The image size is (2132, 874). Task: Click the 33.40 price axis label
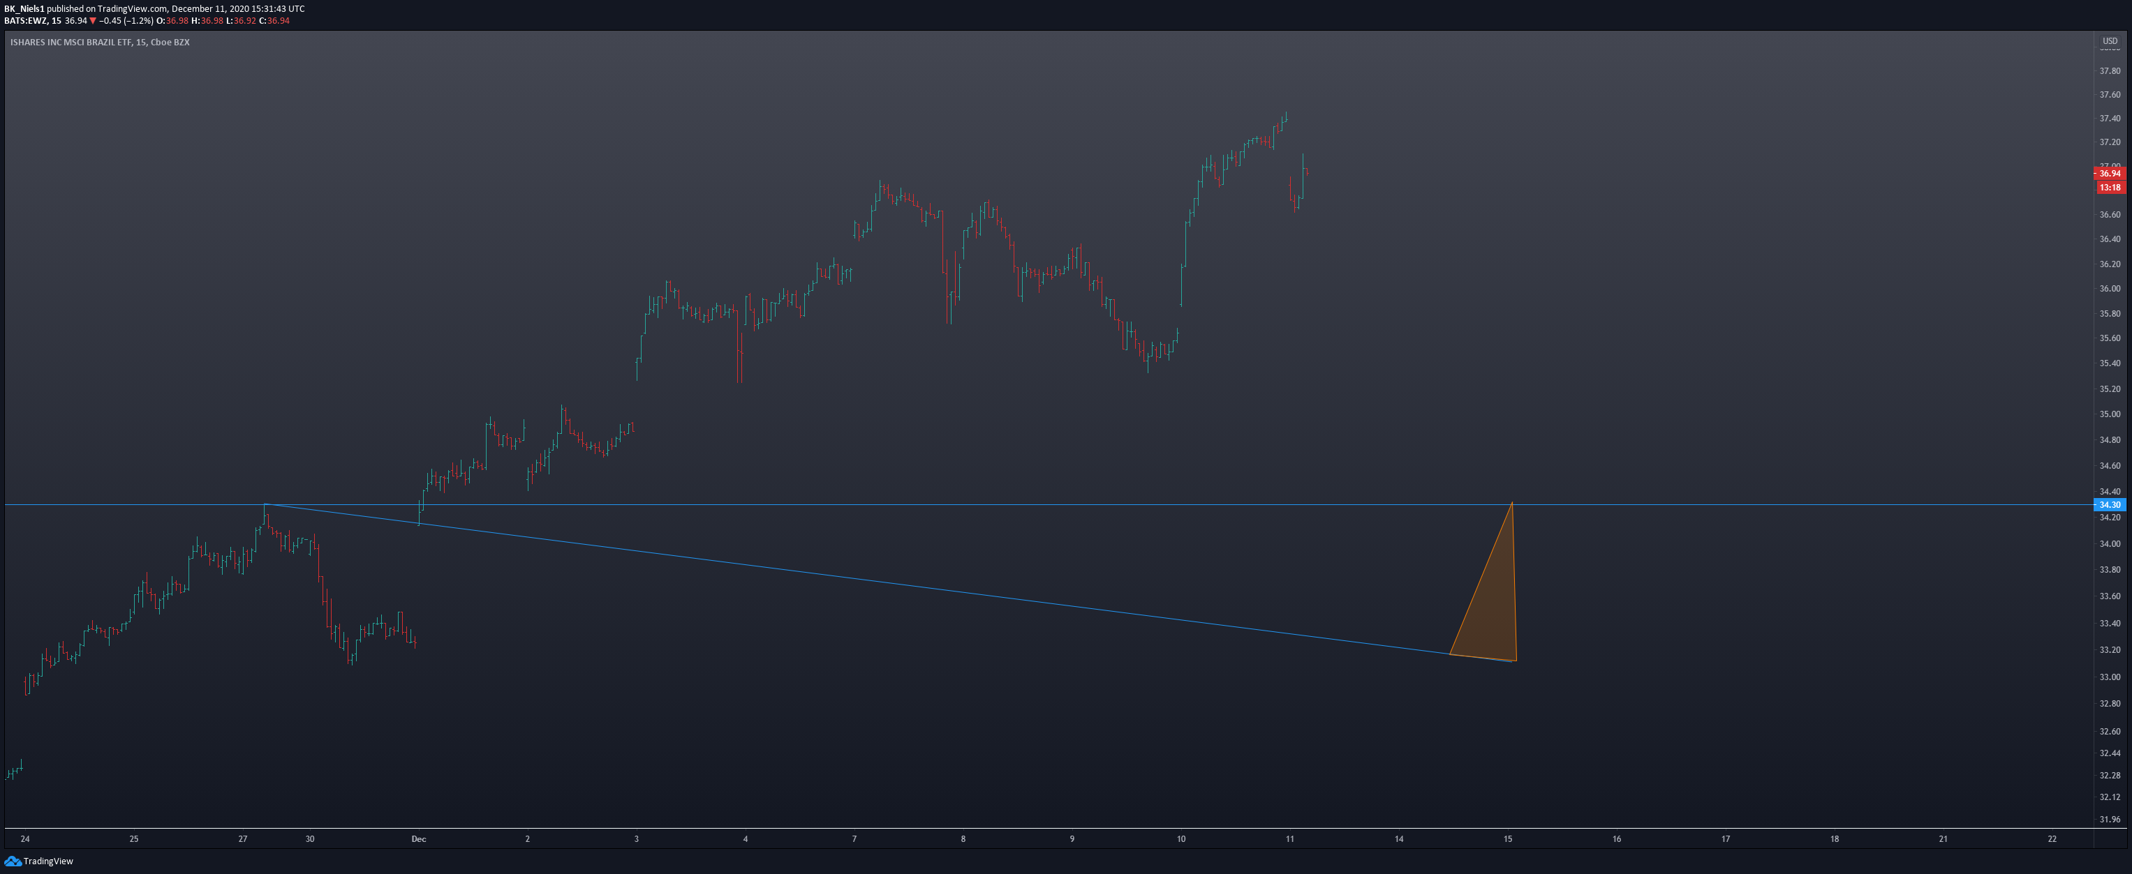click(x=2110, y=624)
